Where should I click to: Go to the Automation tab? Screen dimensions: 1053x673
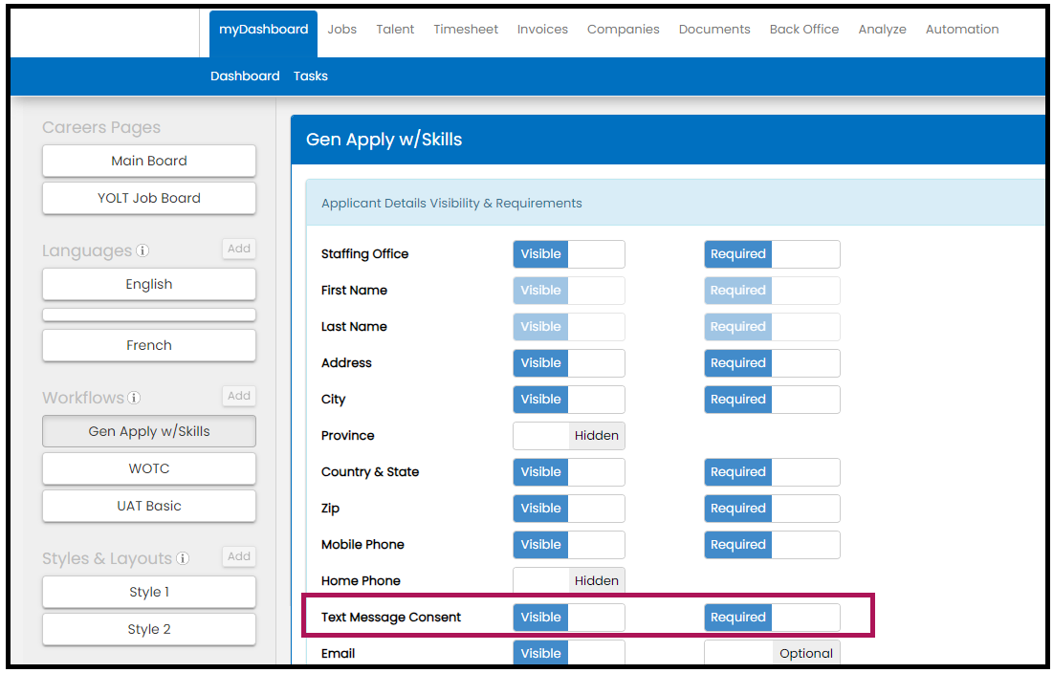[961, 30]
